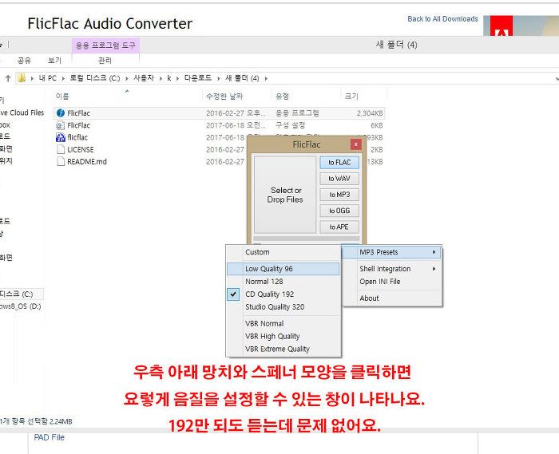
Task: Select the README.md file name
Action: [87, 162]
